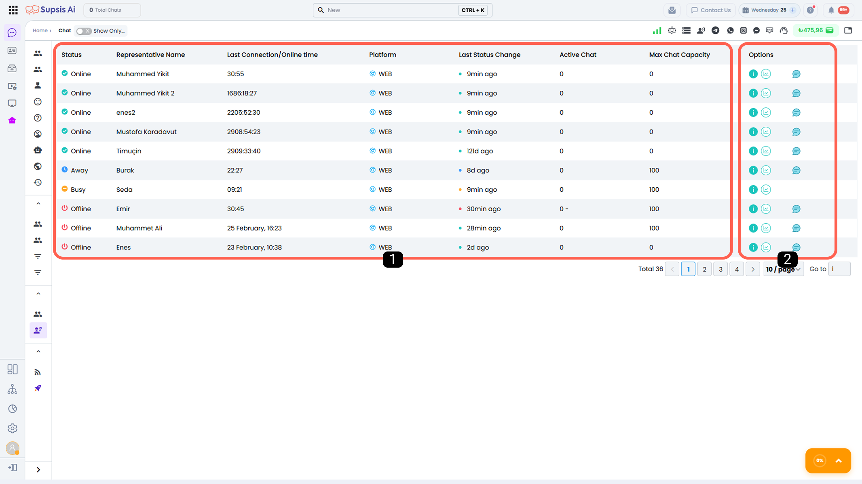Image resolution: width=862 pixels, height=484 pixels.
Task: Open the screen cast sidebar icon
Action: [x=12, y=103]
